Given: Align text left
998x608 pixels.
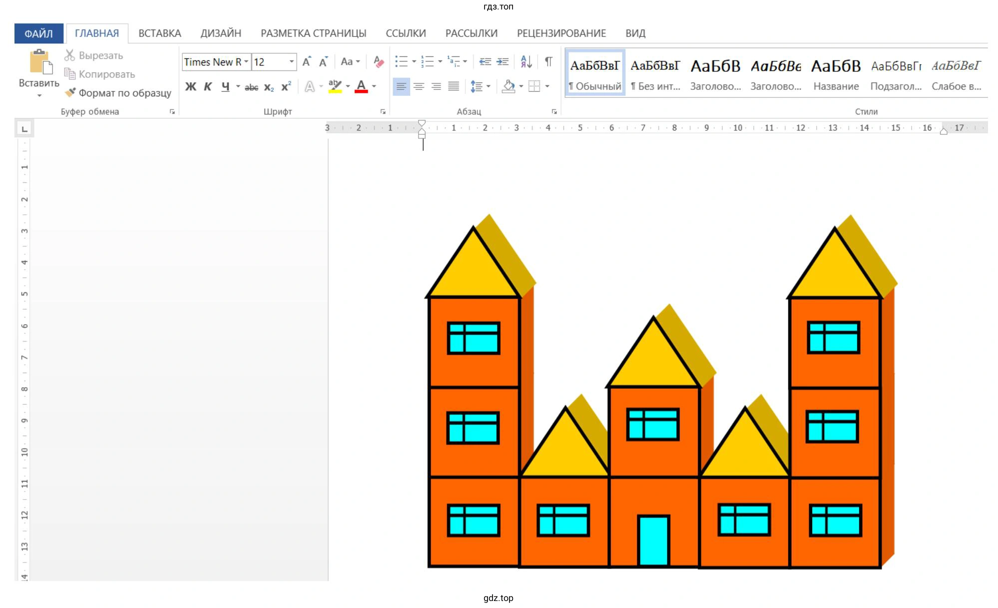Looking at the screenshot, I should pos(401,86).
